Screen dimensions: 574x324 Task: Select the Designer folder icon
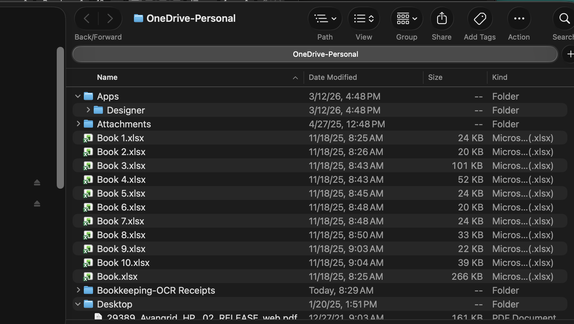click(x=98, y=110)
